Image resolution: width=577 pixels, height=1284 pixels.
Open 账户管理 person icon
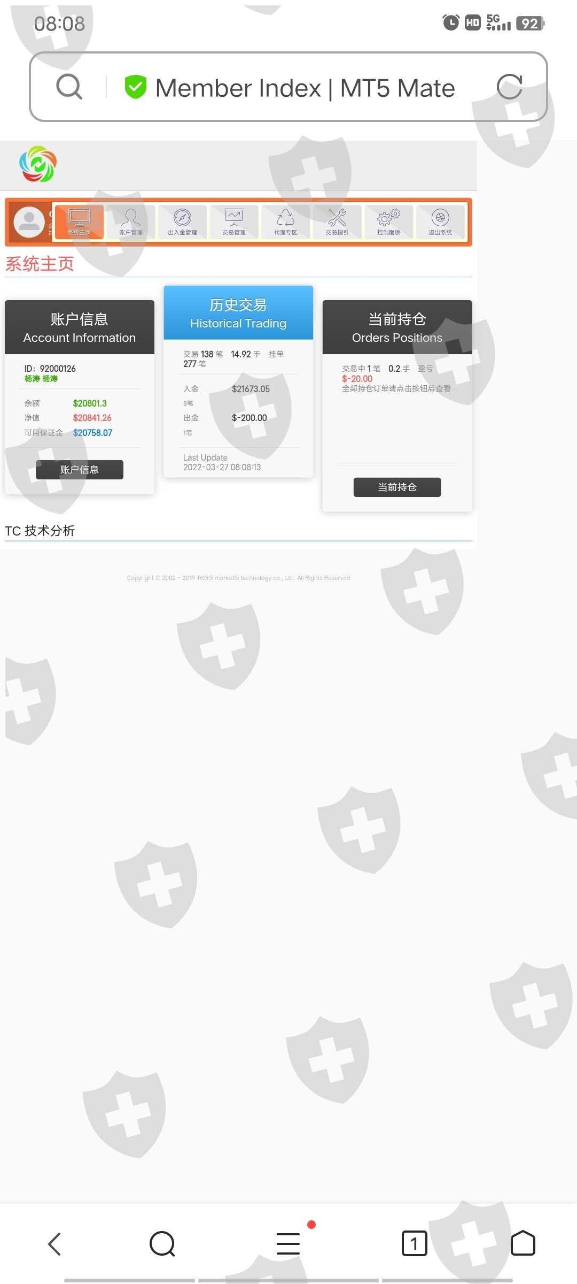[x=130, y=221]
